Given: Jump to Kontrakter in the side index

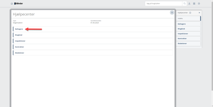Looking at the screenshot, I should pyautogui.click(x=188, y=39).
